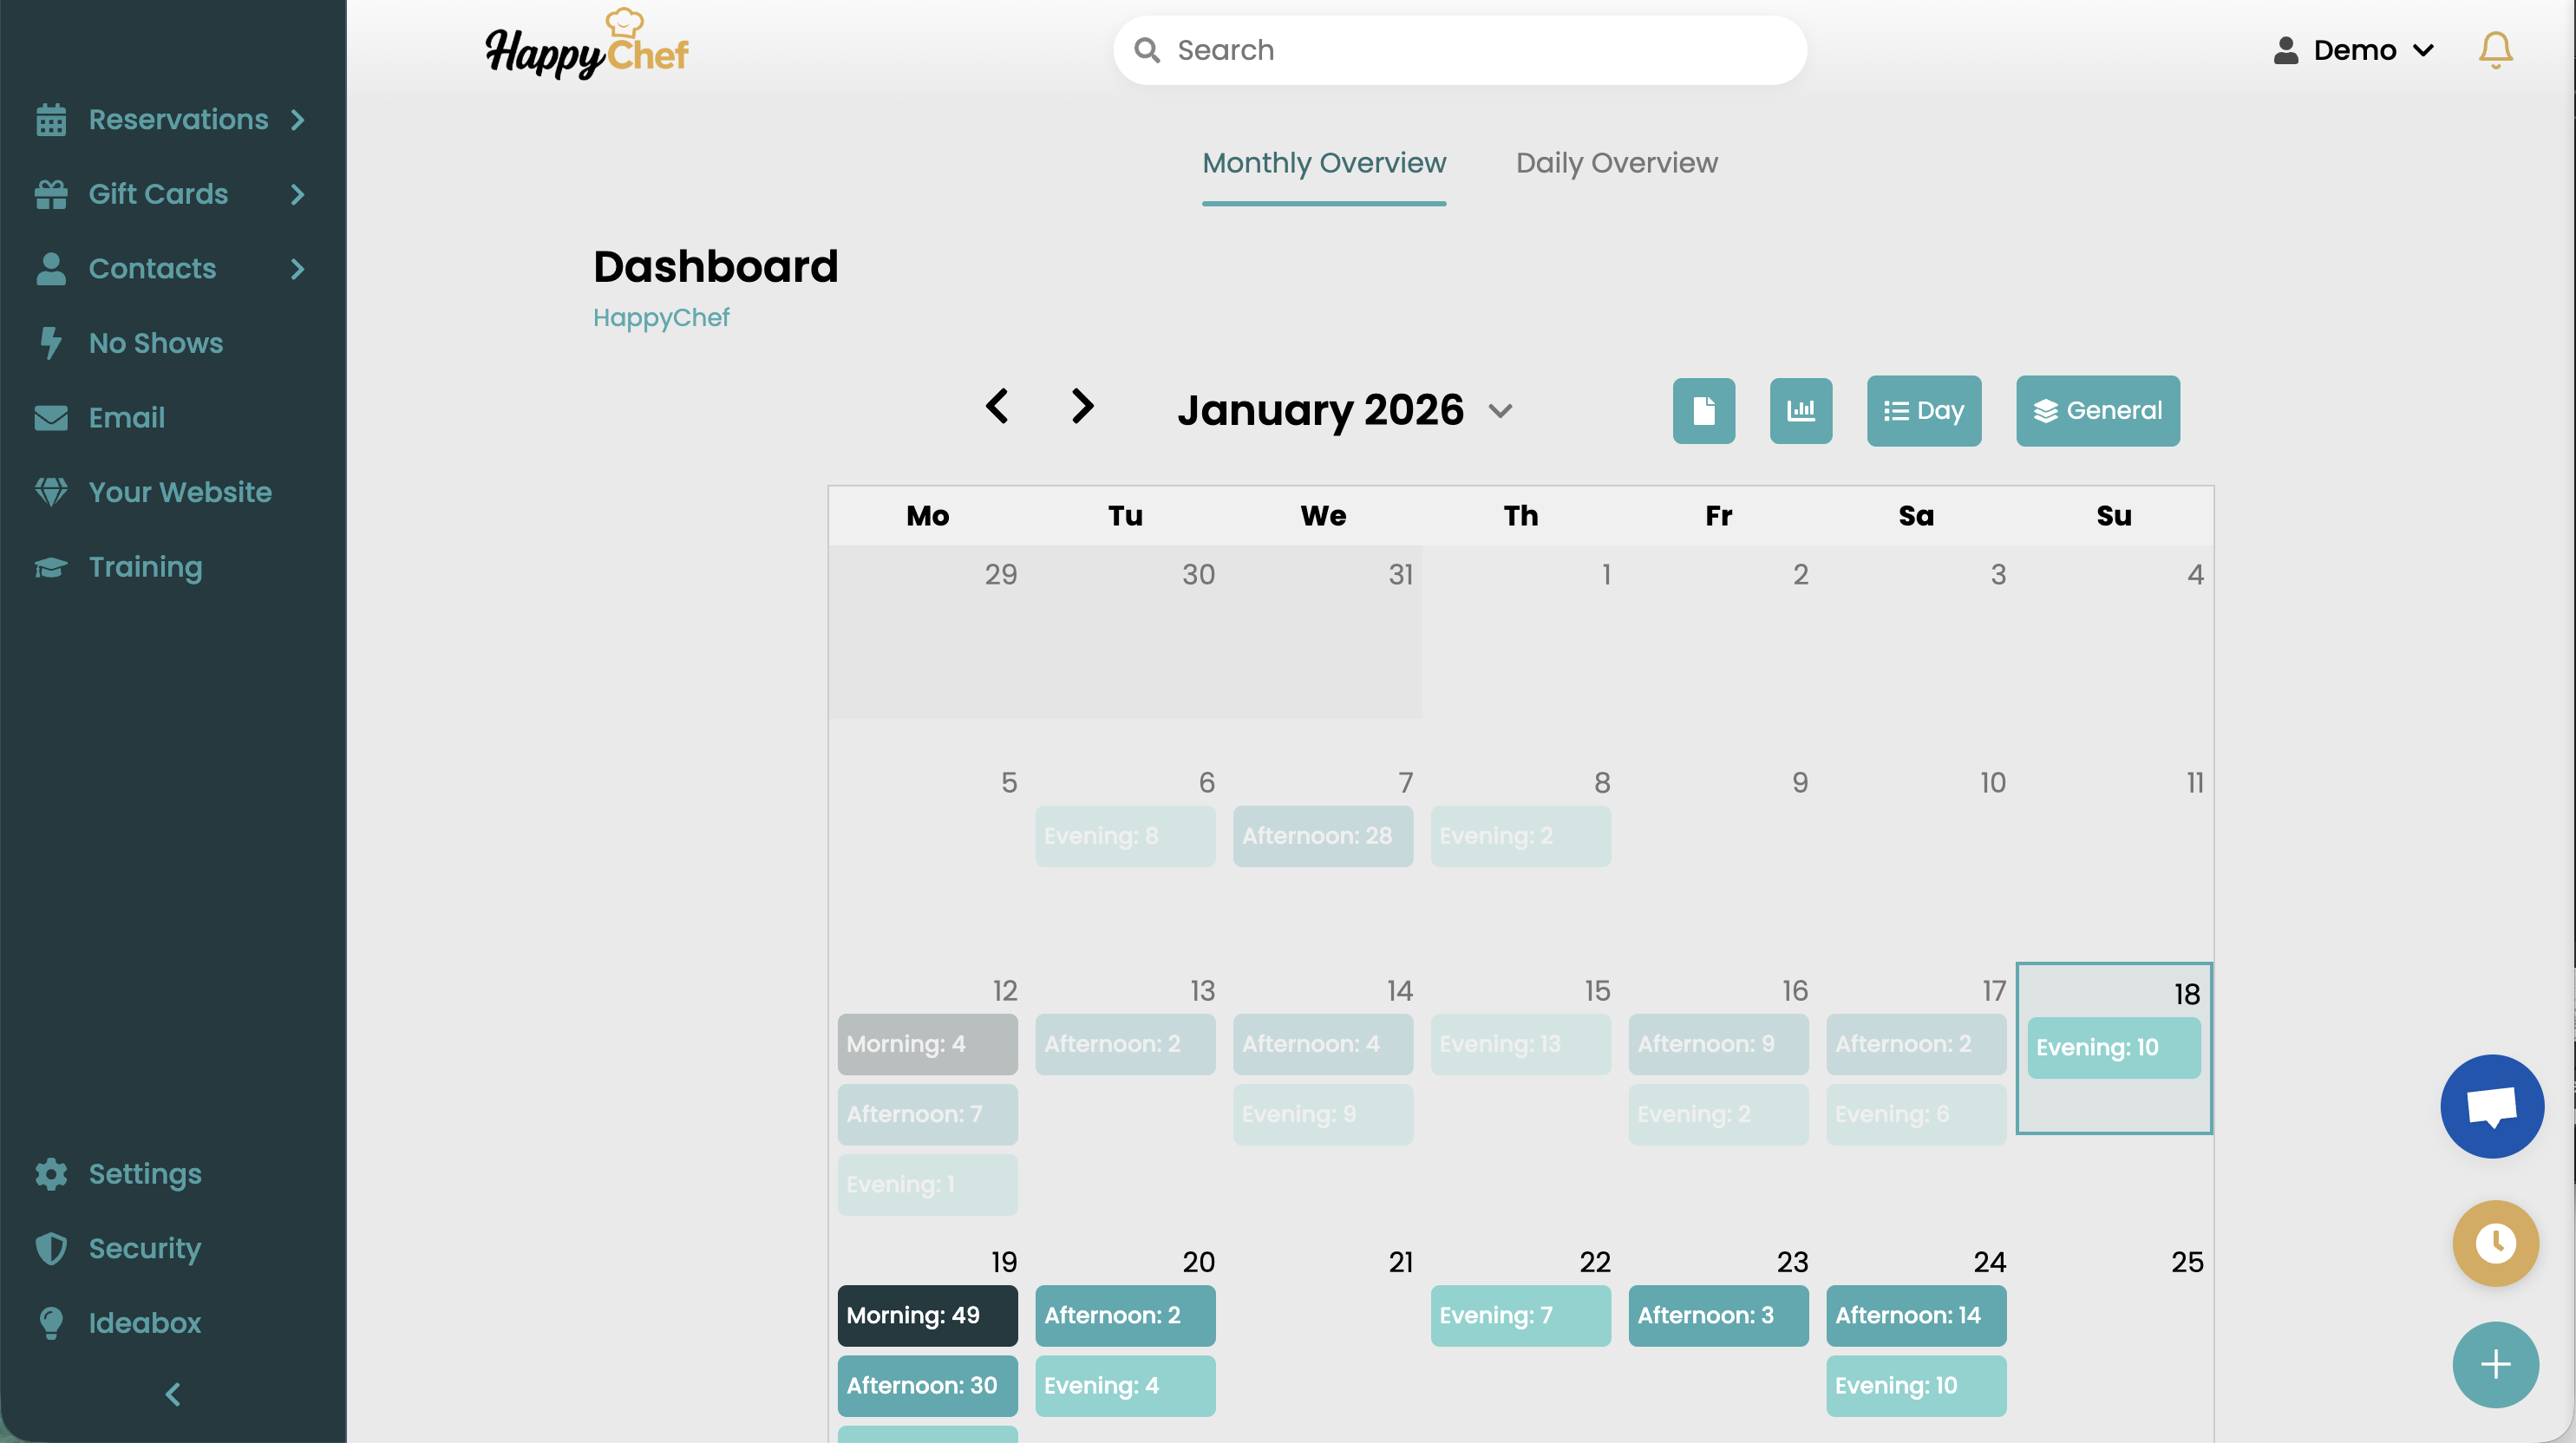Viewport: 2576px width, 1443px height.
Task: Open the report document view above the calendar
Action: click(1704, 410)
